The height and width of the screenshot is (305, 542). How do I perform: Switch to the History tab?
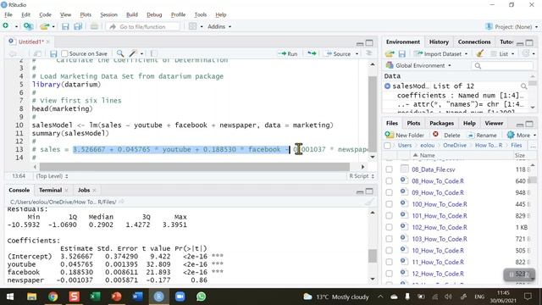(x=439, y=42)
